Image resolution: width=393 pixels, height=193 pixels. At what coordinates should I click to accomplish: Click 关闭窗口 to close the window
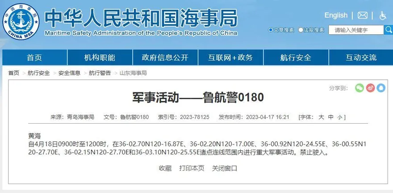tap(225, 168)
